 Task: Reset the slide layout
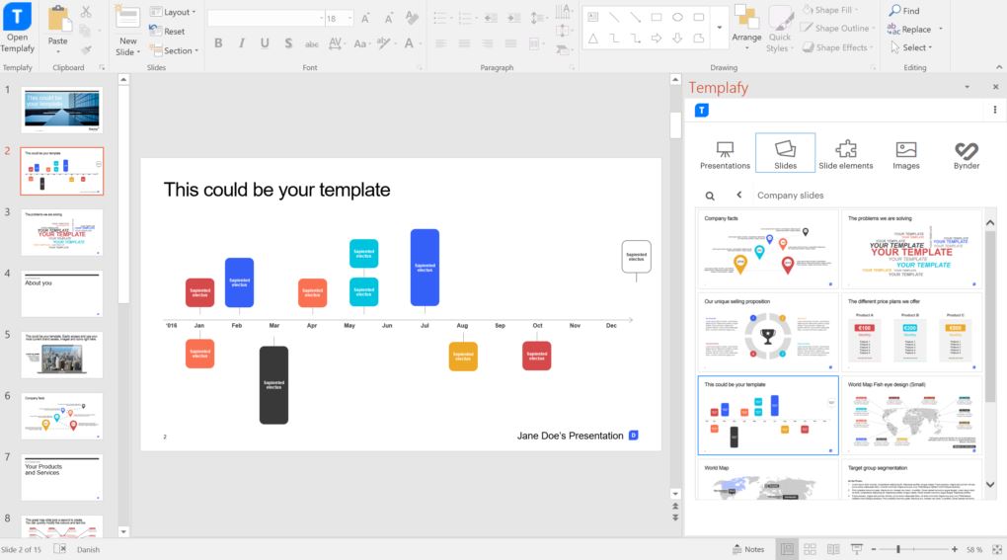point(166,31)
